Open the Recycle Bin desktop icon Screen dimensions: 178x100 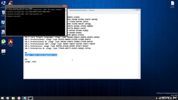[x=3, y=13]
